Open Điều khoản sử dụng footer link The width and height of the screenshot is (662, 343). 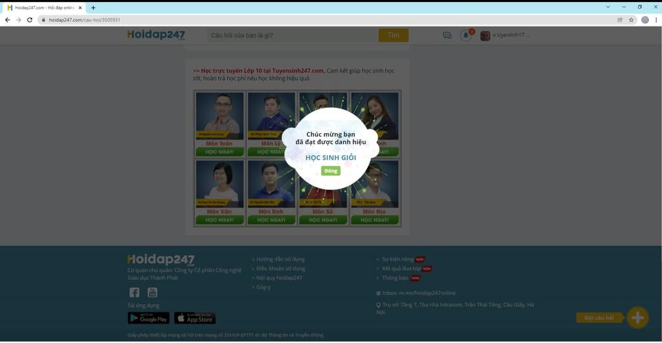pyautogui.click(x=281, y=268)
